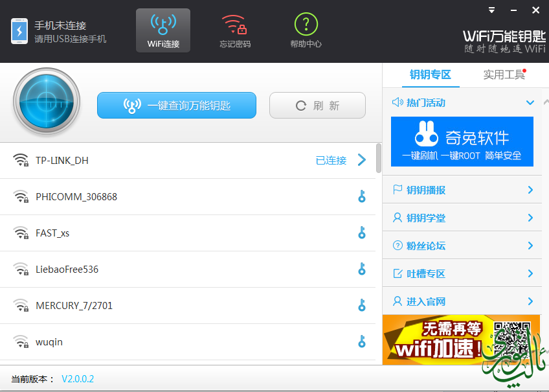Select the FAST_xs network

[188, 233]
